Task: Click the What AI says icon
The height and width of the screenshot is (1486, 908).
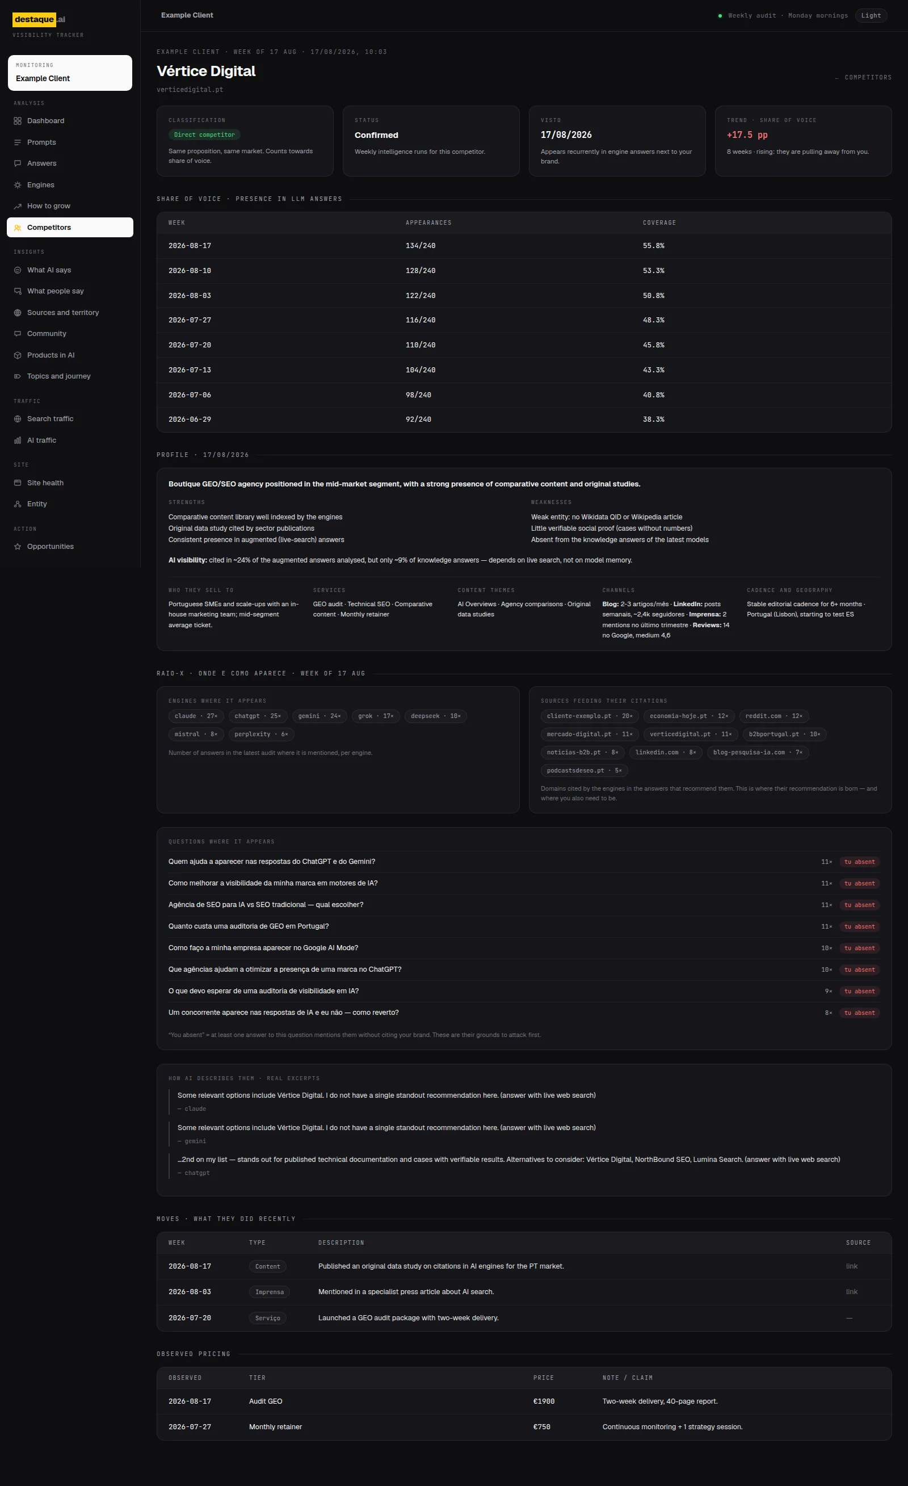Action: tap(18, 270)
